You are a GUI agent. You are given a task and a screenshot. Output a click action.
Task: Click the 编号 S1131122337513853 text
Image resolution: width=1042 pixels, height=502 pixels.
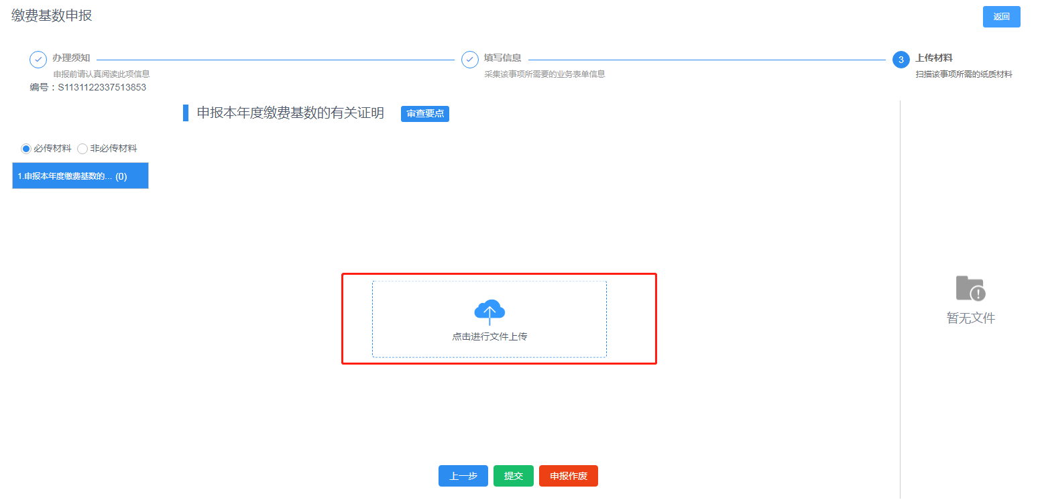coord(88,87)
